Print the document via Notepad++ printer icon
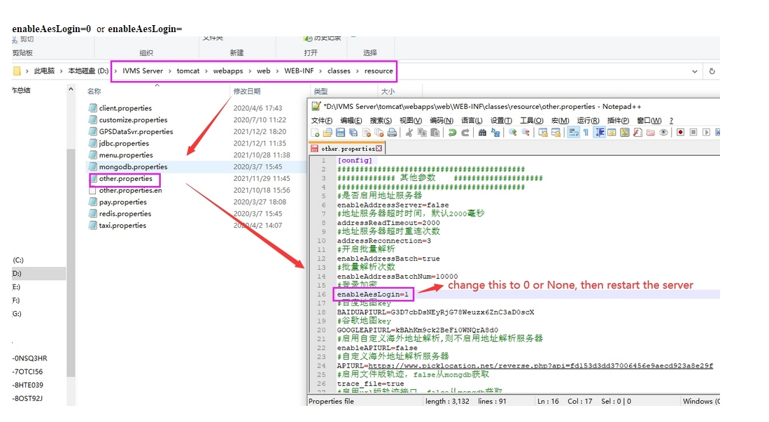The width and height of the screenshot is (769, 422). click(x=392, y=133)
